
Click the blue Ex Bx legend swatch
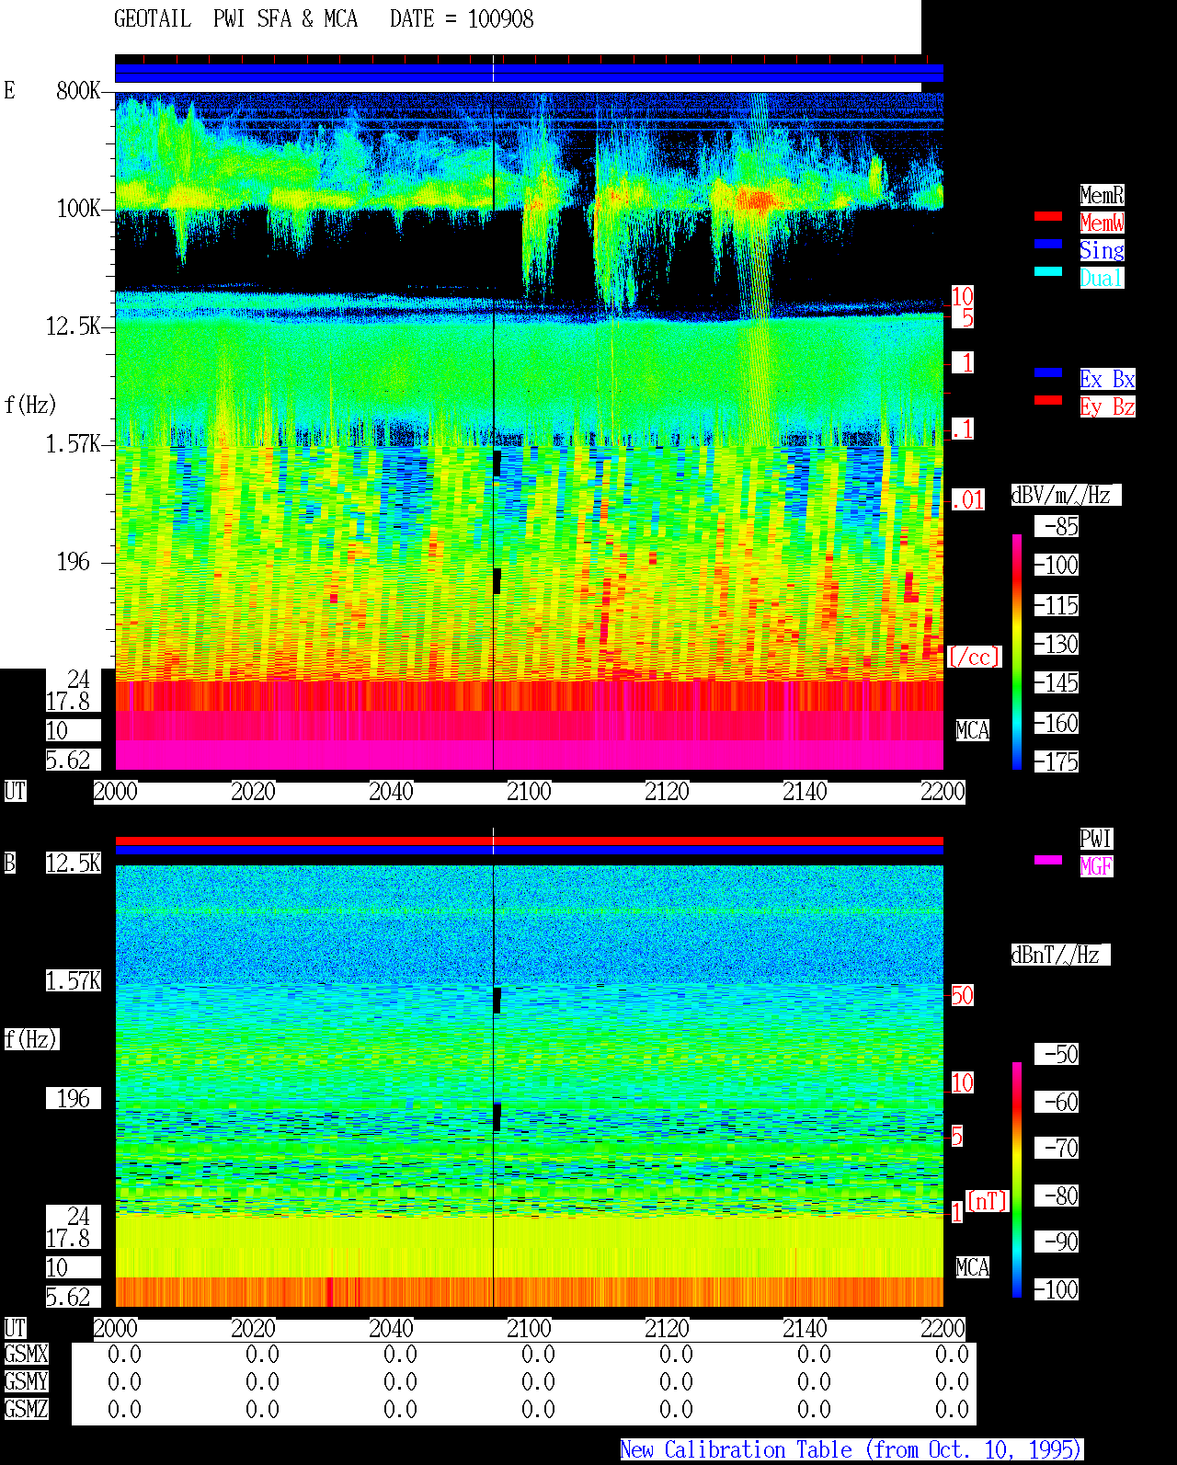(1048, 372)
